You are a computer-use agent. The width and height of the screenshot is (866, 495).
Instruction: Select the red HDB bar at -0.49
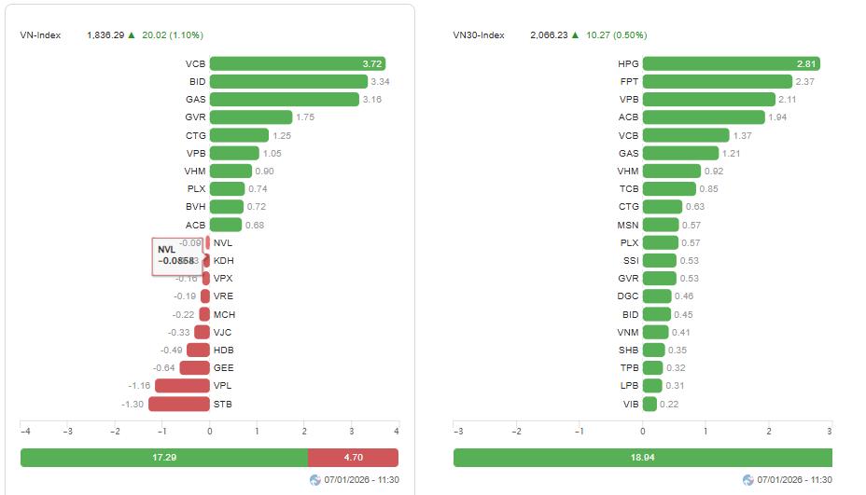tap(198, 350)
